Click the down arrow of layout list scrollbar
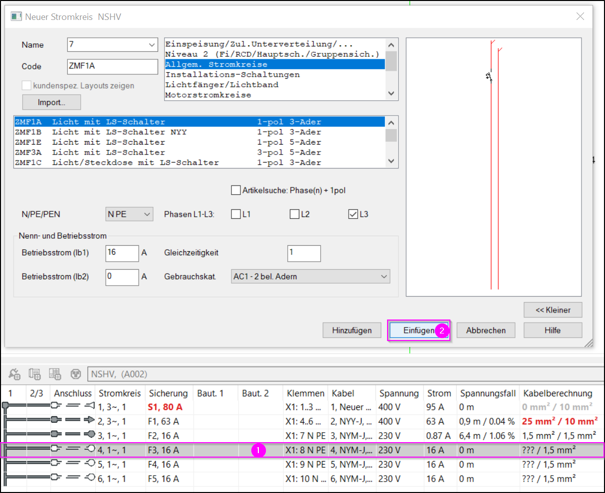The height and width of the screenshot is (493, 605). pos(391,161)
